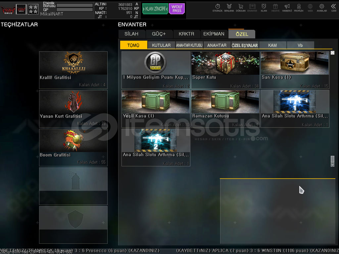This screenshot has height=254, width=339.
Task: Select the Süper Kutu item
Action: coord(225,70)
